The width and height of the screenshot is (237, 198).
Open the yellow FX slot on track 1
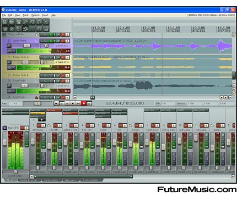(x=37, y=113)
